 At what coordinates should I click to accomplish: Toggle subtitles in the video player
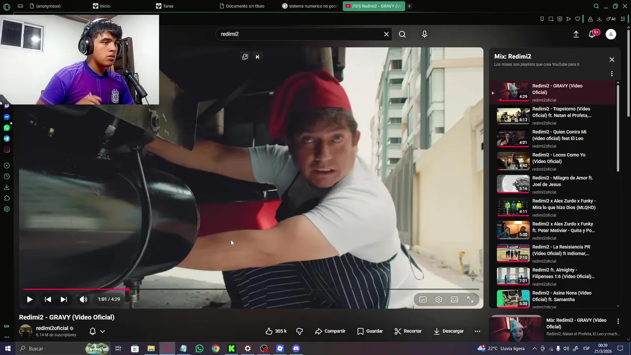click(x=423, y=299)
